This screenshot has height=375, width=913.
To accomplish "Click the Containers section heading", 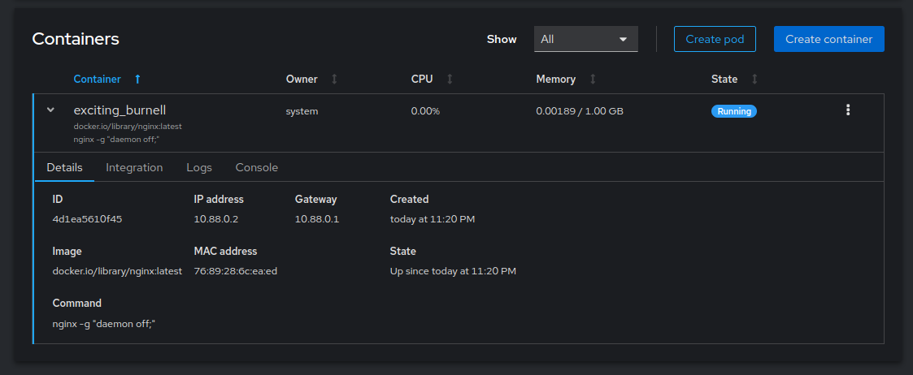I will click(76, 39).
